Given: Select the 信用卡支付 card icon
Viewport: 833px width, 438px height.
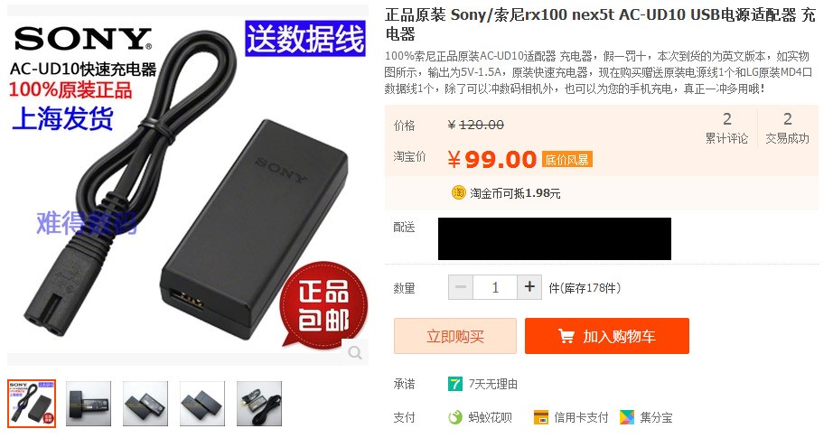Looking at the screenshot, I should pyautogui.click(x=541, y=418).
